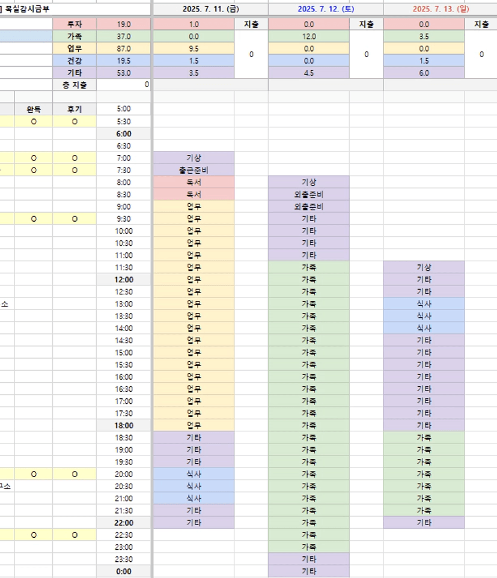This screenshot has height=578, width=497.
Task: Click the O mark under 후기 at 7:00
Action: pyautogui.click(x=75, y=158)
